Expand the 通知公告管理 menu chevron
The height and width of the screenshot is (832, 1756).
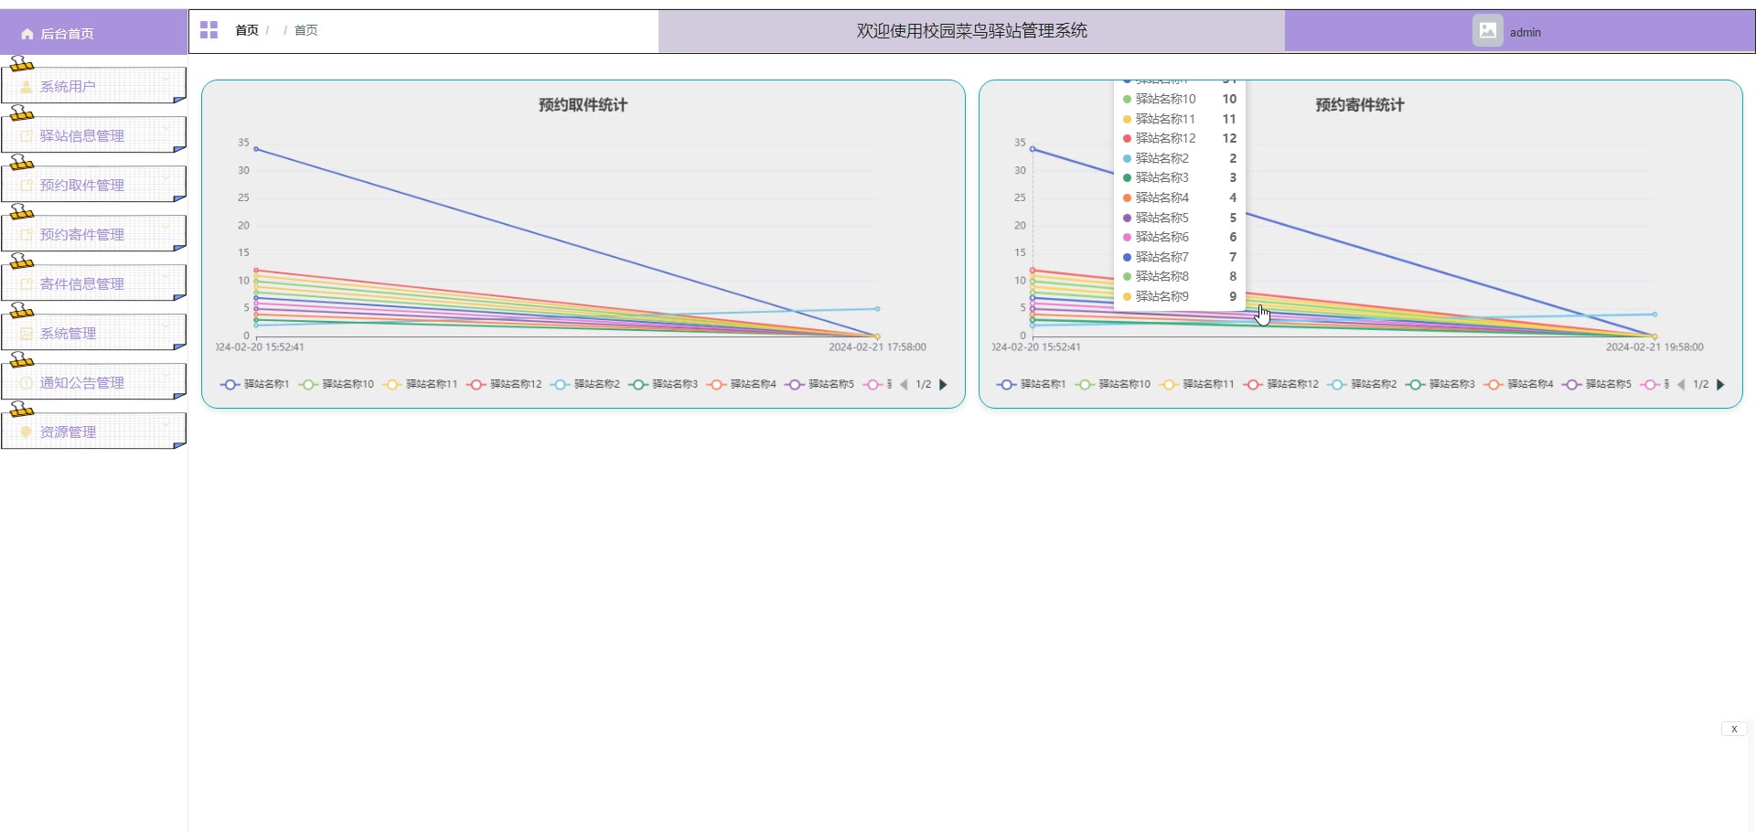(x=166, y=375)
